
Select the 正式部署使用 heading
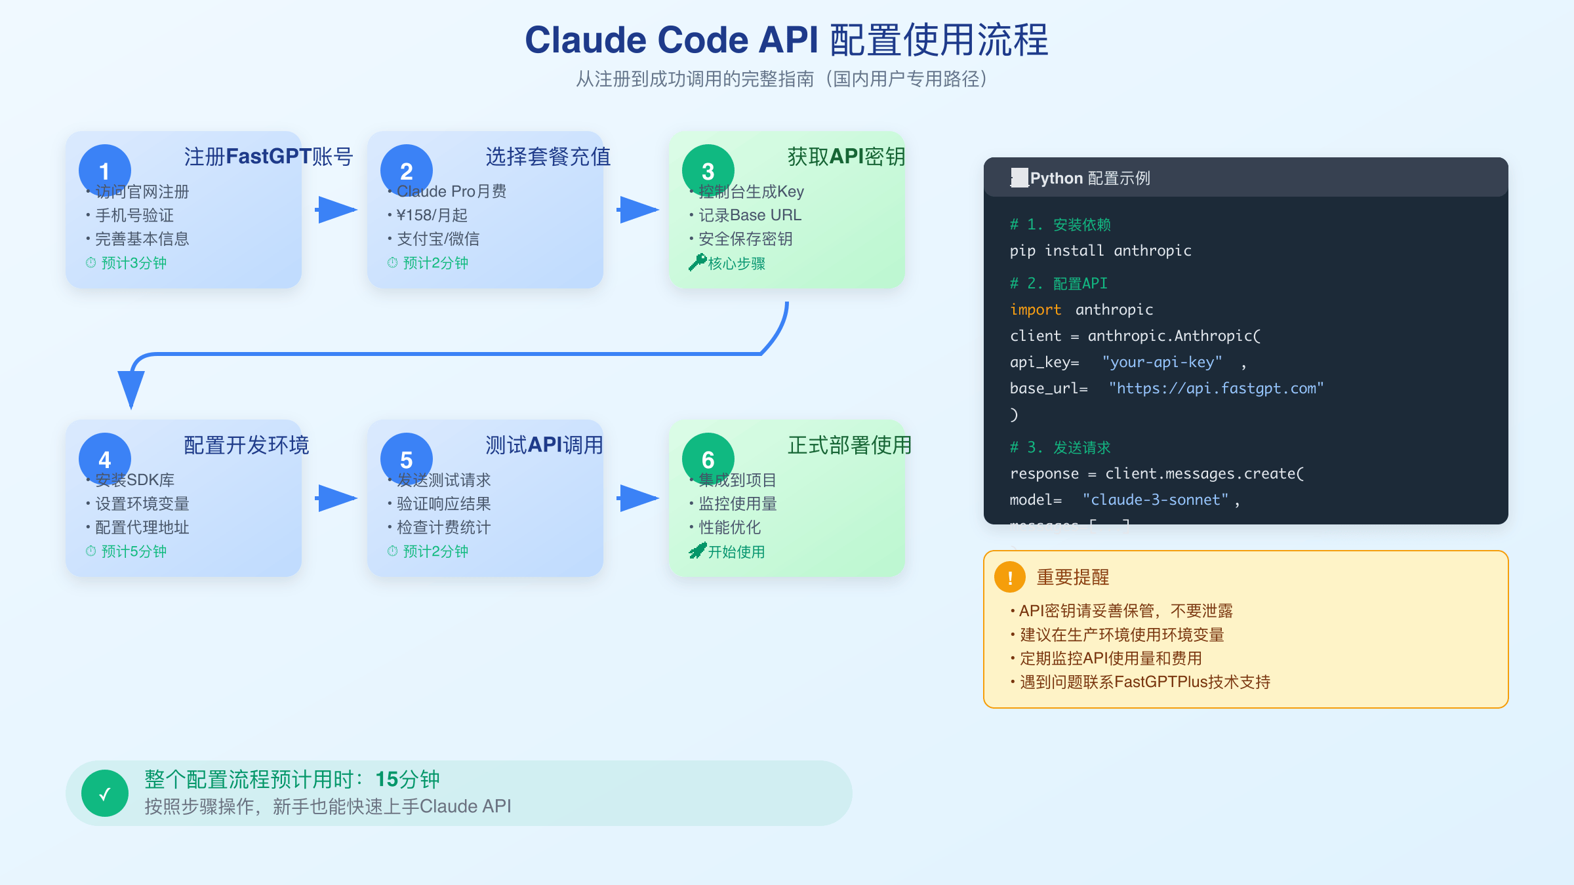pyautogui.click(x=850, y=445)
